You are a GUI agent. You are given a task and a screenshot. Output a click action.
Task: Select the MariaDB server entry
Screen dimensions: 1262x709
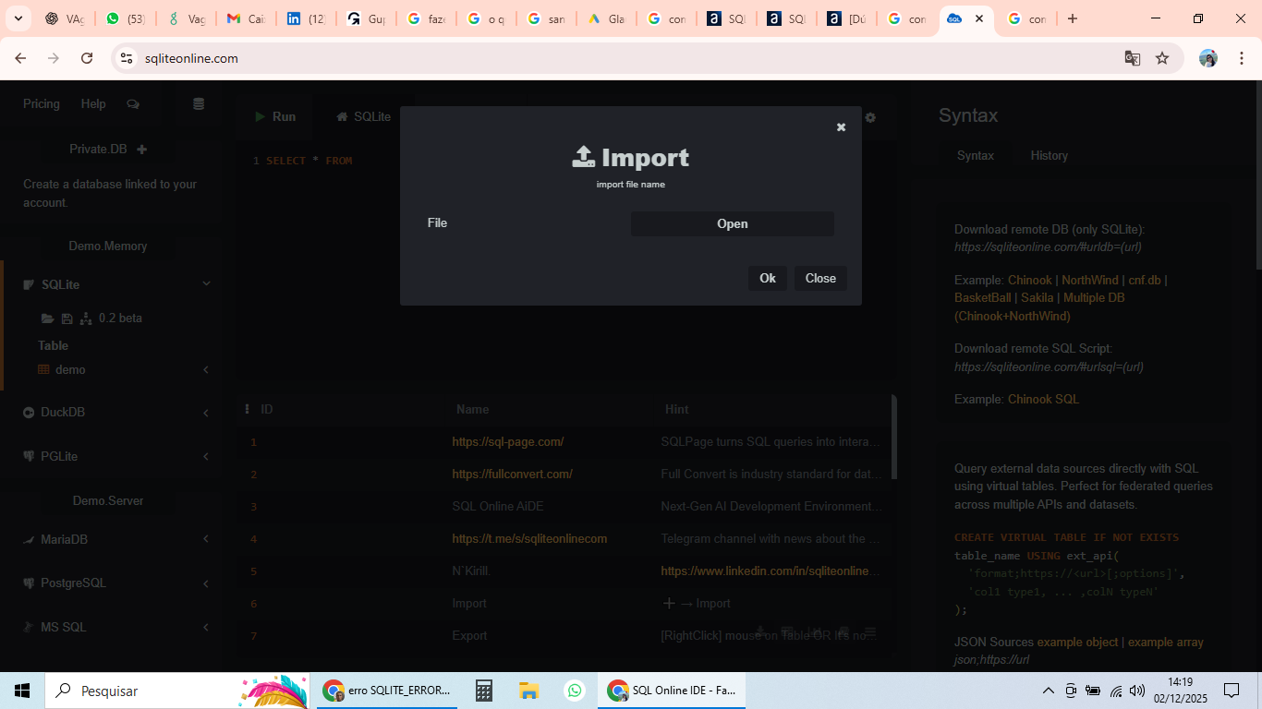tap(64, 539)
